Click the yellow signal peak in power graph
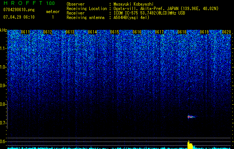 [x=190, y=145]
